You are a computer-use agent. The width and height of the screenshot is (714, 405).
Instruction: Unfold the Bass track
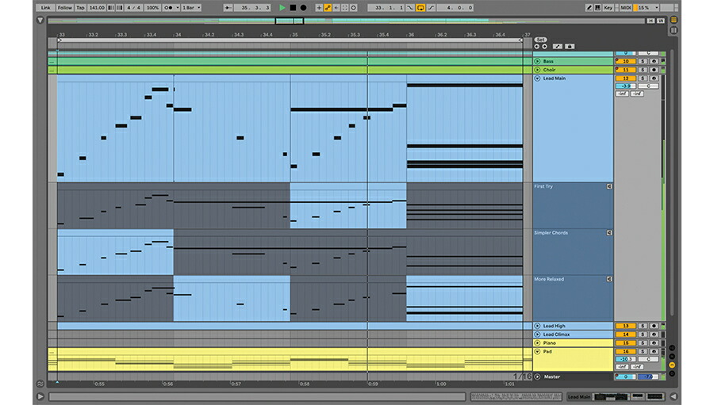(x=537, y=61)
